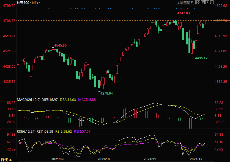Click the DIFF:16.97 value in MACD header
This screenshot has width=230, height=162.
(x=50, y=100)
